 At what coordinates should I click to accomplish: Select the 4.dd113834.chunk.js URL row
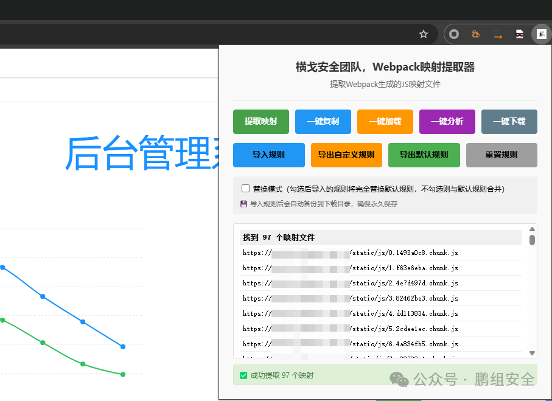pos(380,313)
